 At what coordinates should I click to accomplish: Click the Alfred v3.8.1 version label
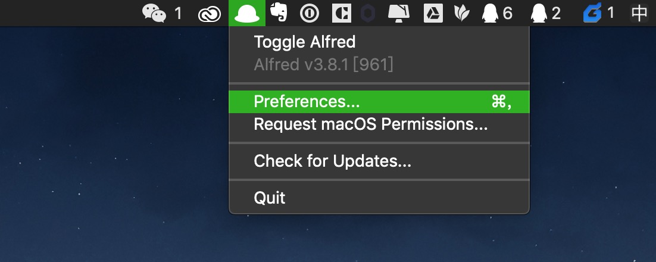(323, 64)
